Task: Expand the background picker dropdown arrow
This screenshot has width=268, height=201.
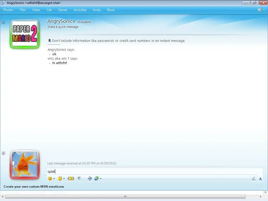Action: (100, 178)
